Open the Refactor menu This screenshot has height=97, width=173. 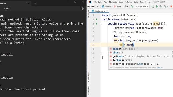128,2
